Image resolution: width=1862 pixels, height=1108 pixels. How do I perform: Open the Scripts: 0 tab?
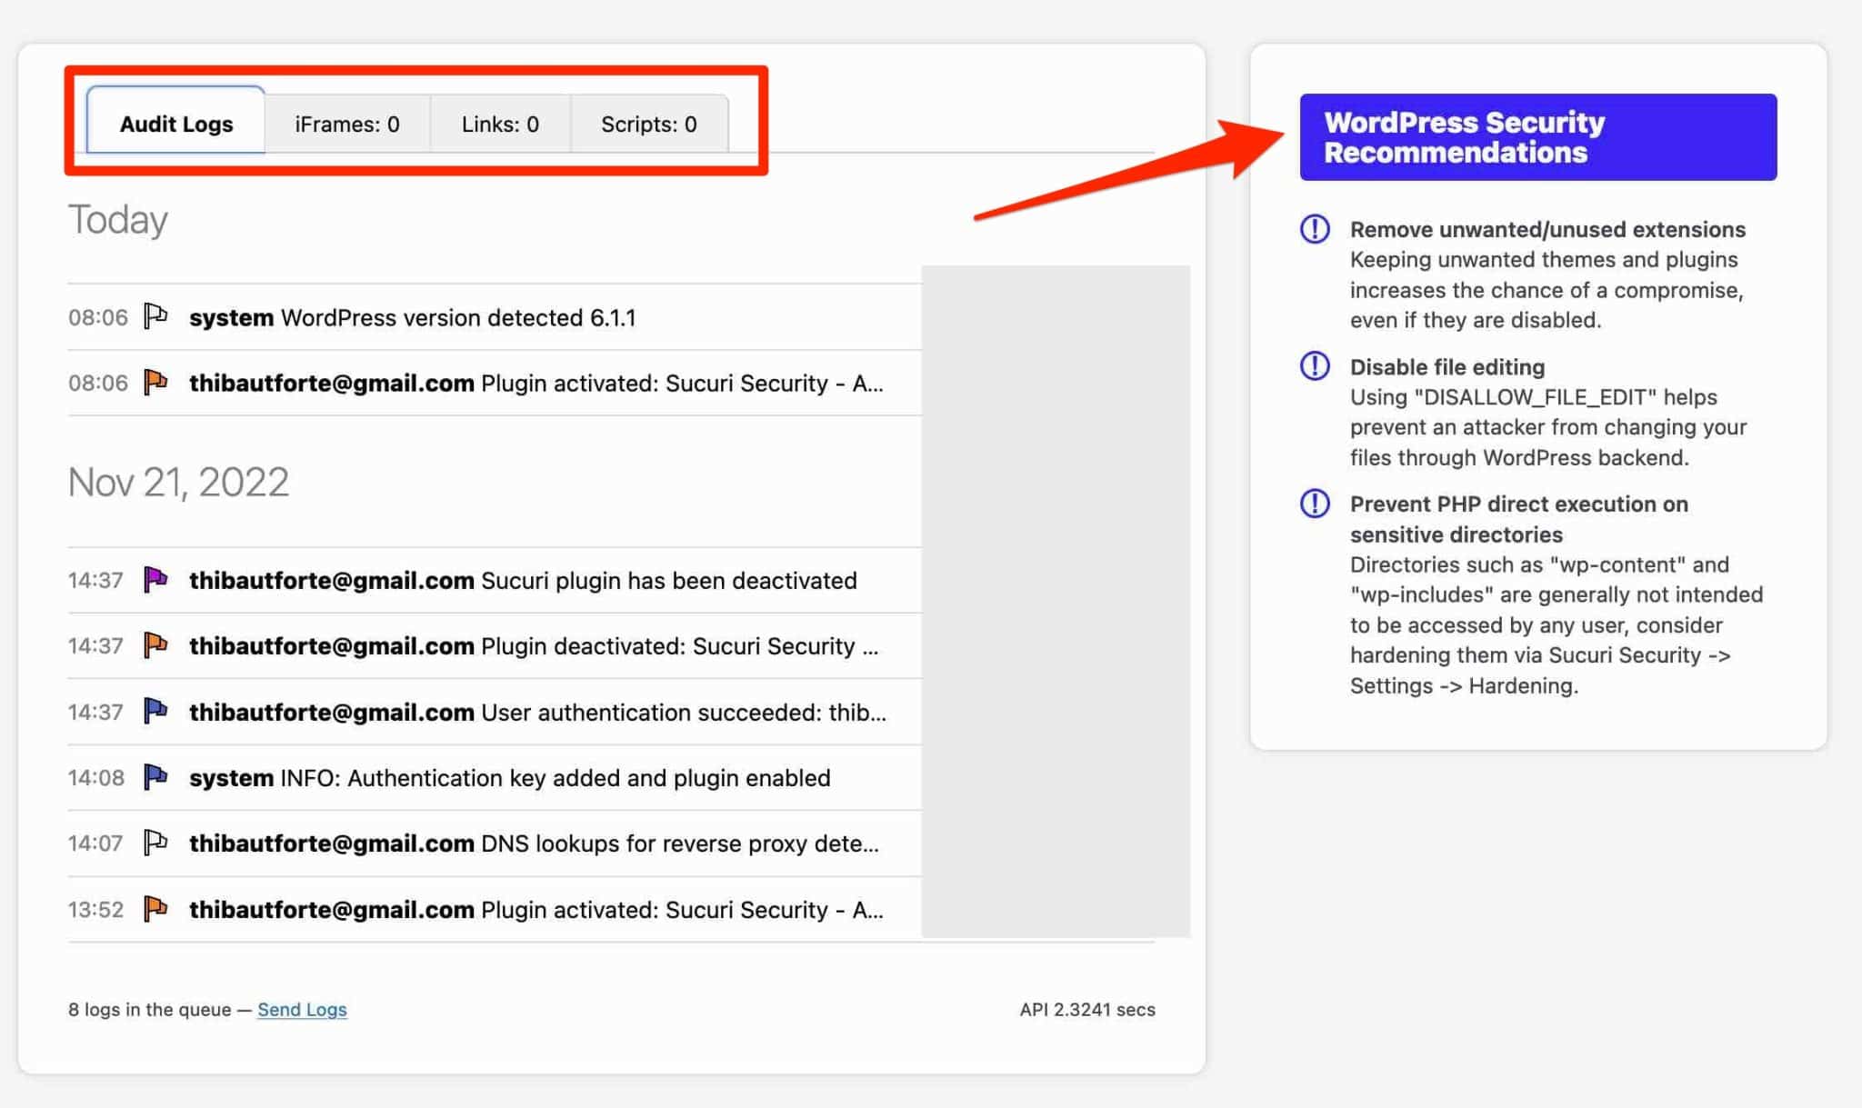pos(649,124)
